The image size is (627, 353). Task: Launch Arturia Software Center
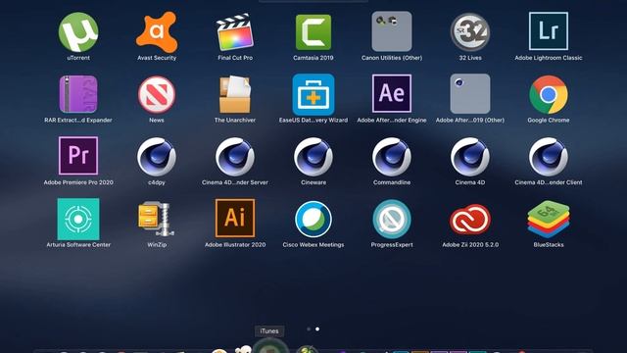(78, 219)
